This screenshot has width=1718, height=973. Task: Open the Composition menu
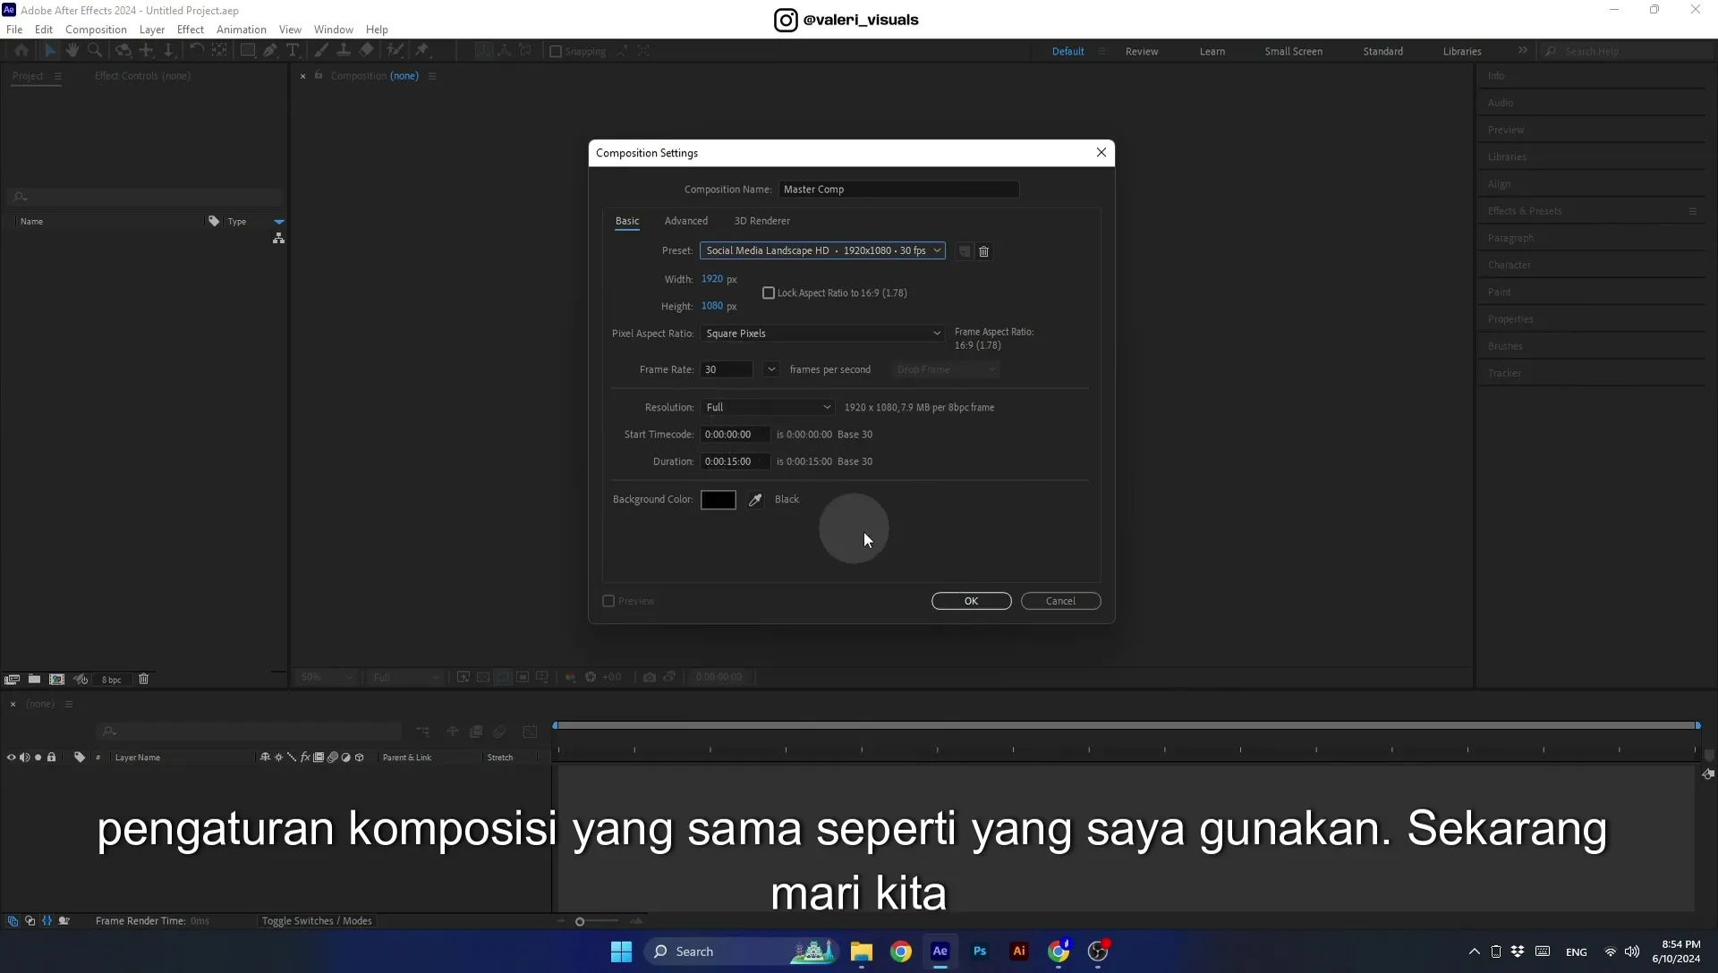coord(96,30)
